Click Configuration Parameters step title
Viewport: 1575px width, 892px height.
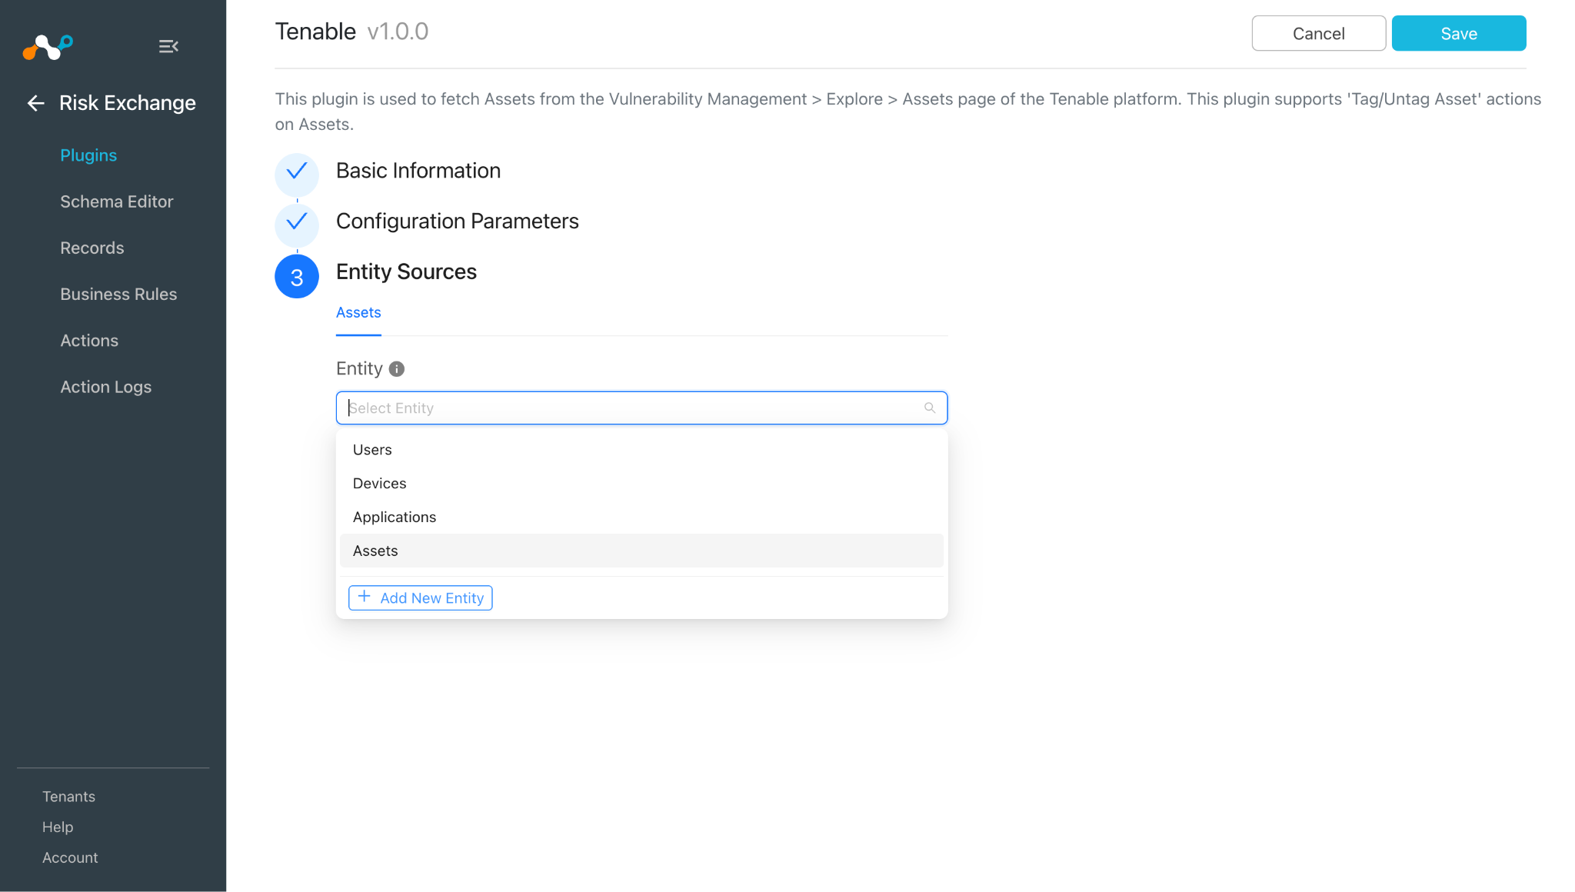[458, 221]
